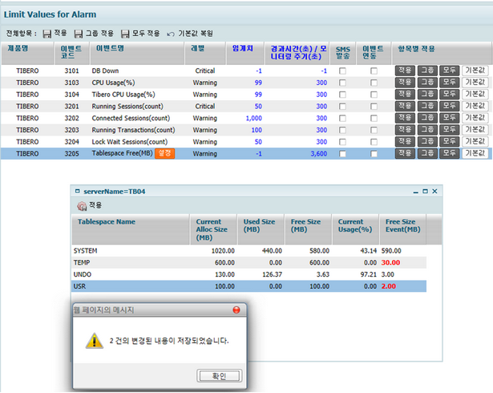Edit threshold 100 in Running Transactions row
This screenshot has height=393, width=493.
(257, 130)
